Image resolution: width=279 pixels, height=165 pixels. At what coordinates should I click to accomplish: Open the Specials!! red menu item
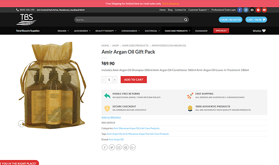click(x=221, y=31)
